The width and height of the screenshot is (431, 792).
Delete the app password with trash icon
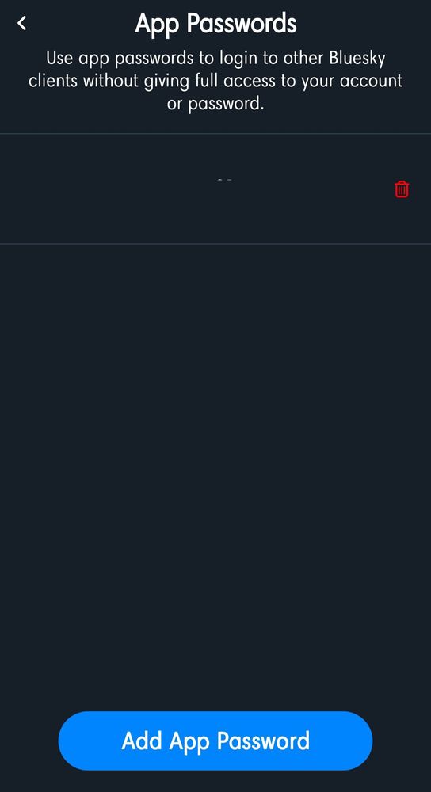(x=402, y=189)
